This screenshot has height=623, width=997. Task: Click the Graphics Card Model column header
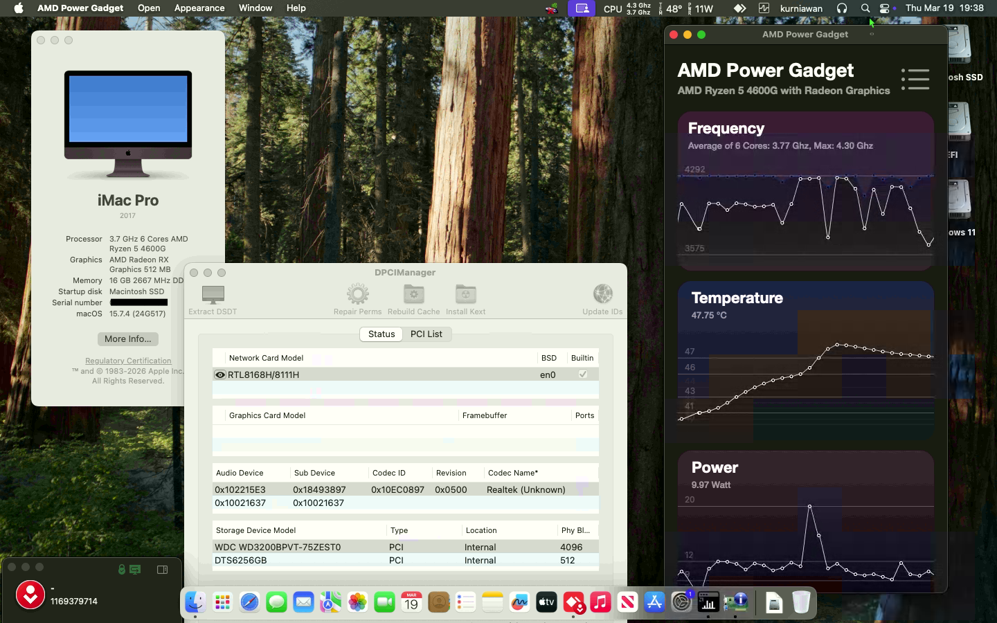pyautogui.click(x=342, y=415)
